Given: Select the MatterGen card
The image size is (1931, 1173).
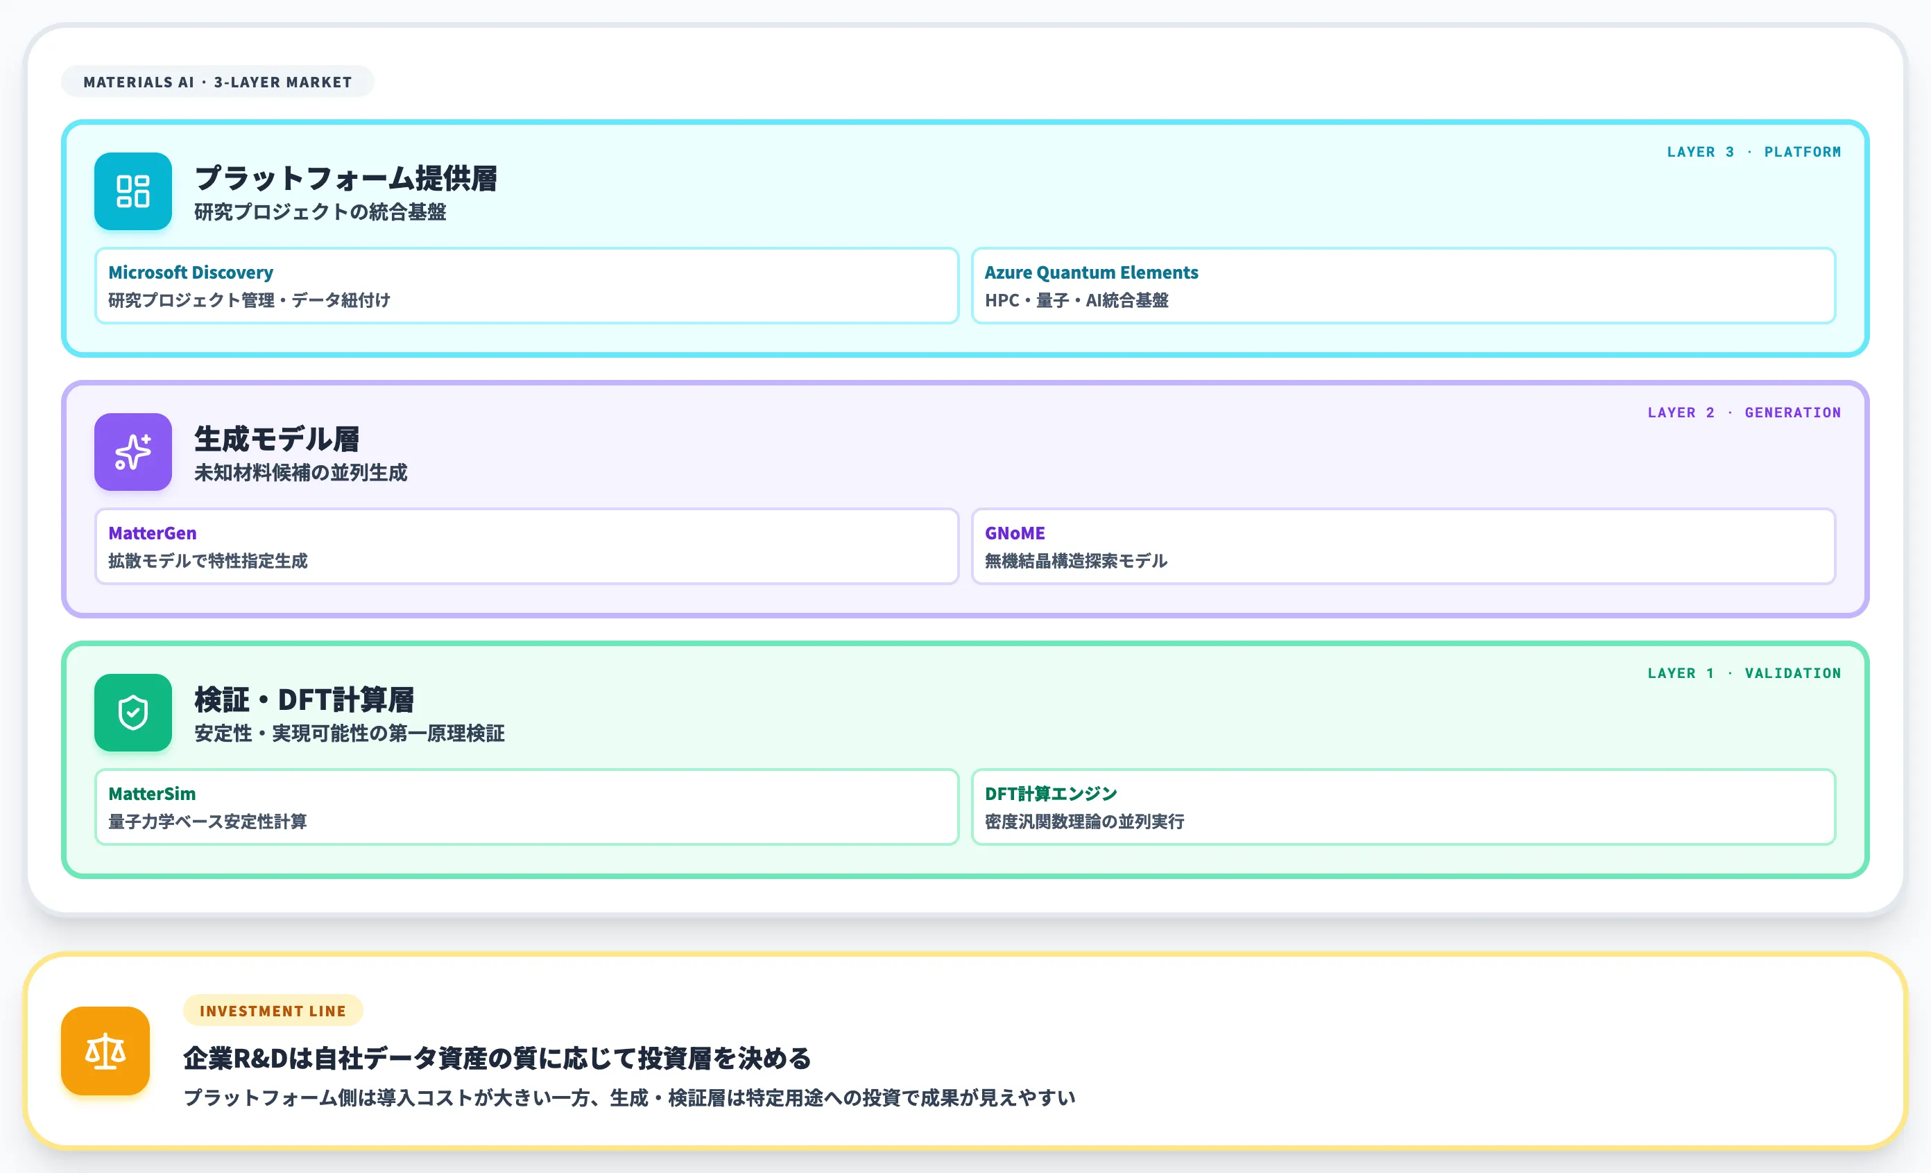Looking at the screenshot, I should click(526, 546).
